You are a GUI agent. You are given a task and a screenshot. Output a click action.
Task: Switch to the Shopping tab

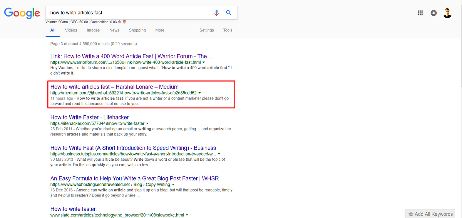pyautogui.click(x=137, y=30)
